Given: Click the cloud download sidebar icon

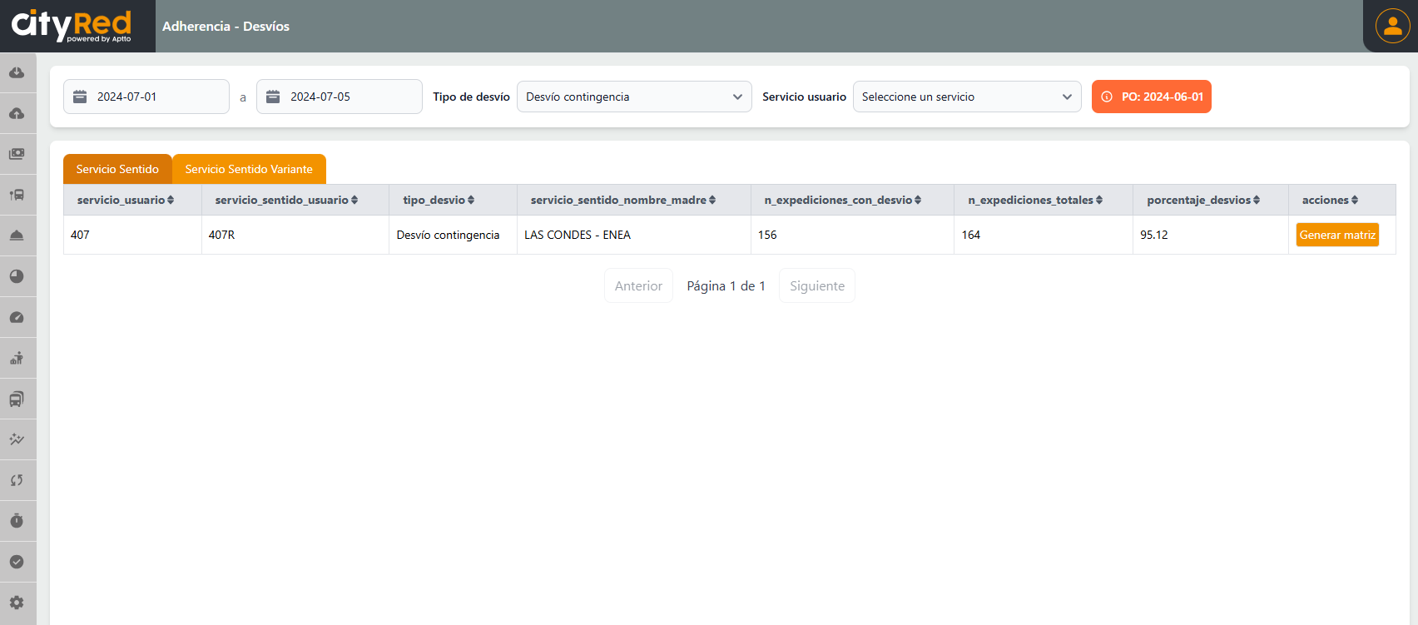Looking at the screenshot, I should click(17, 73).
